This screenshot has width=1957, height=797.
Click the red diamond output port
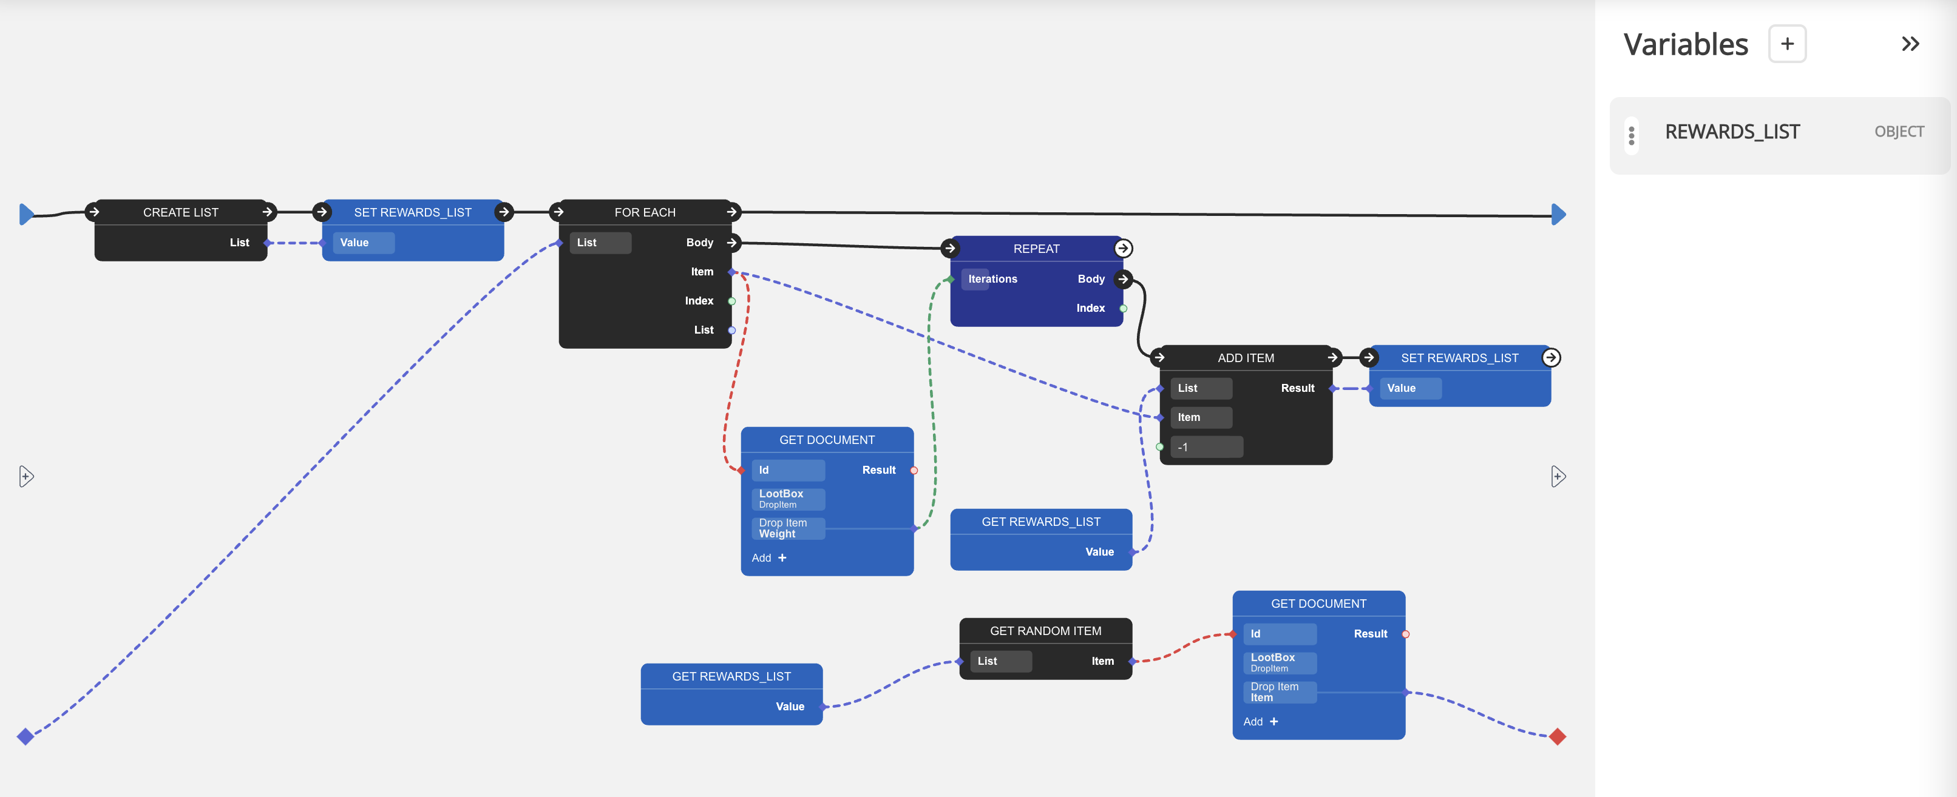[1558, 736]
